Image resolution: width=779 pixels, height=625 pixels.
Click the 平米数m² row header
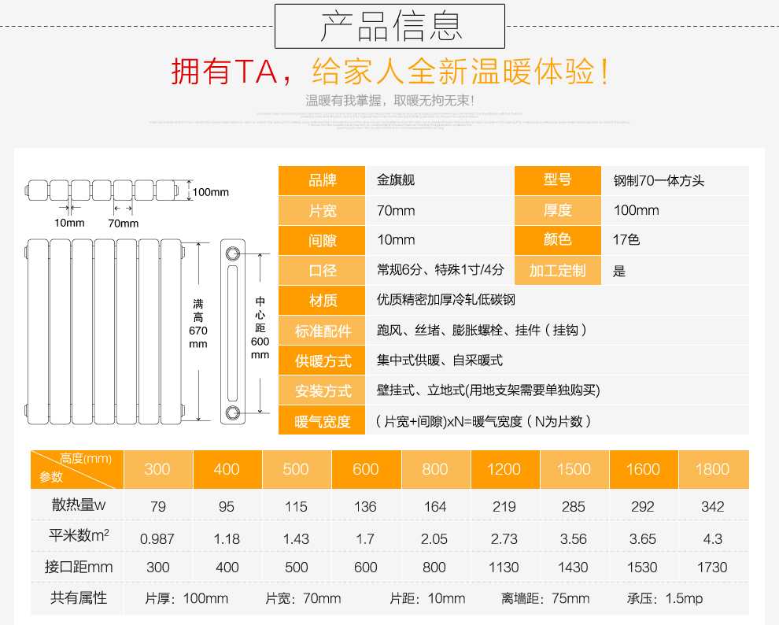pos(77,537)
